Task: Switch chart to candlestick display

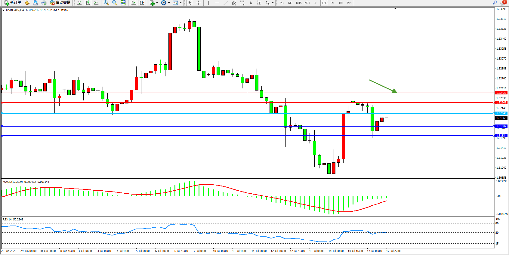Action: pyautogui.click(x=88, y=3)
